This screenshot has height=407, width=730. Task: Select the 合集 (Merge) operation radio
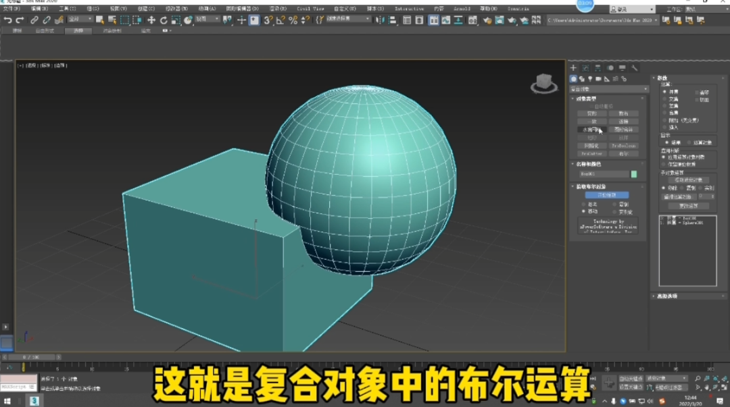click(665, 113)
